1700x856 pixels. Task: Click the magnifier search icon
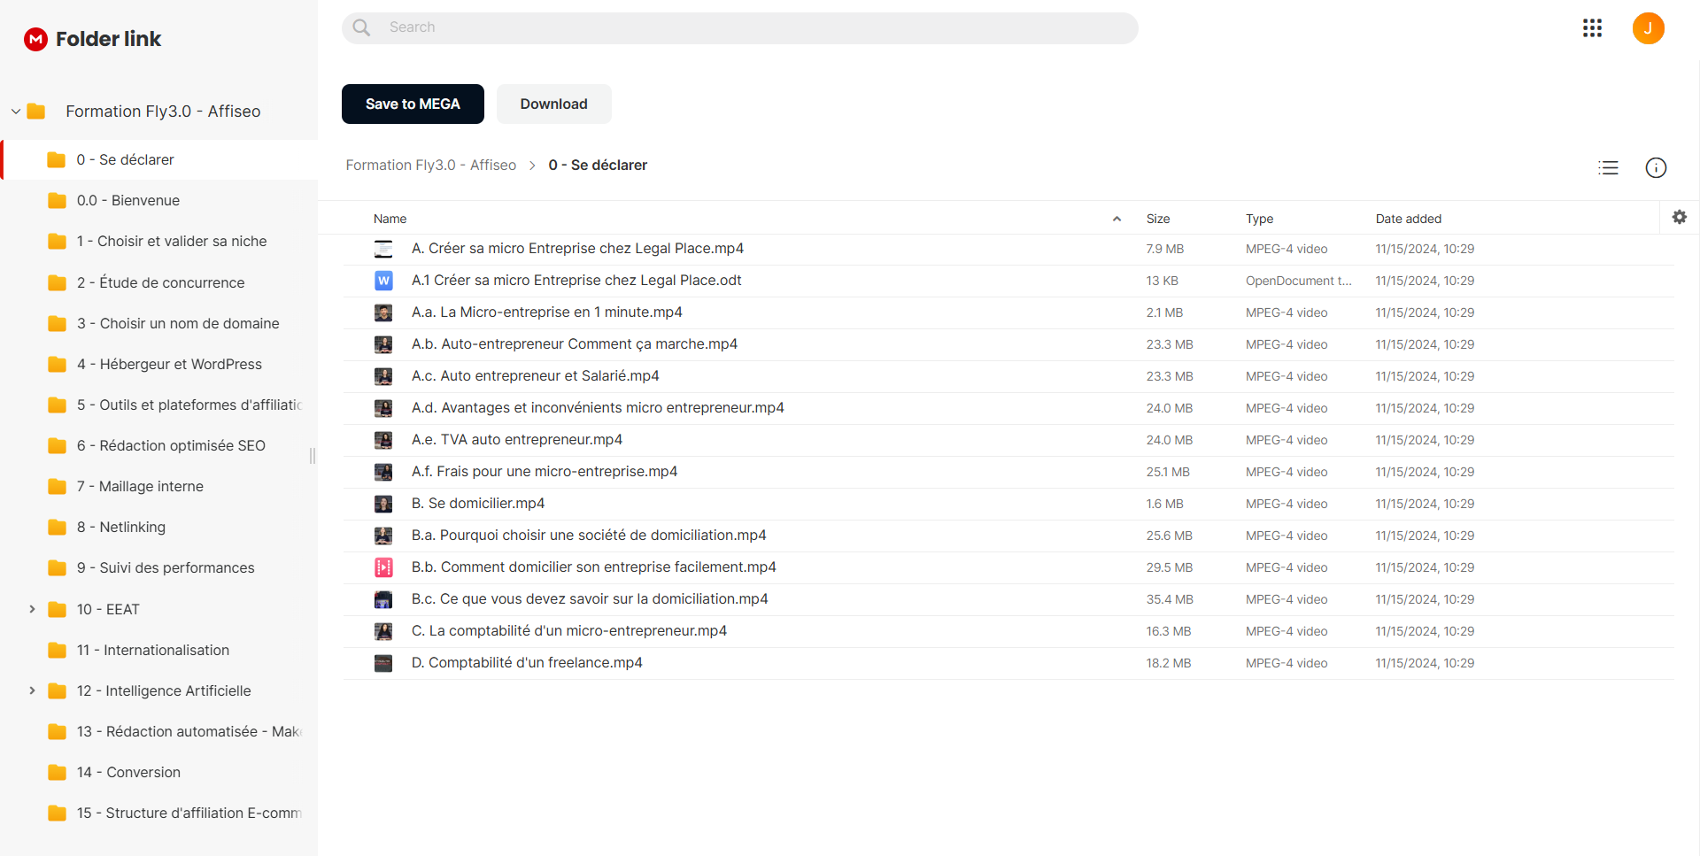(x=361, y=27)
